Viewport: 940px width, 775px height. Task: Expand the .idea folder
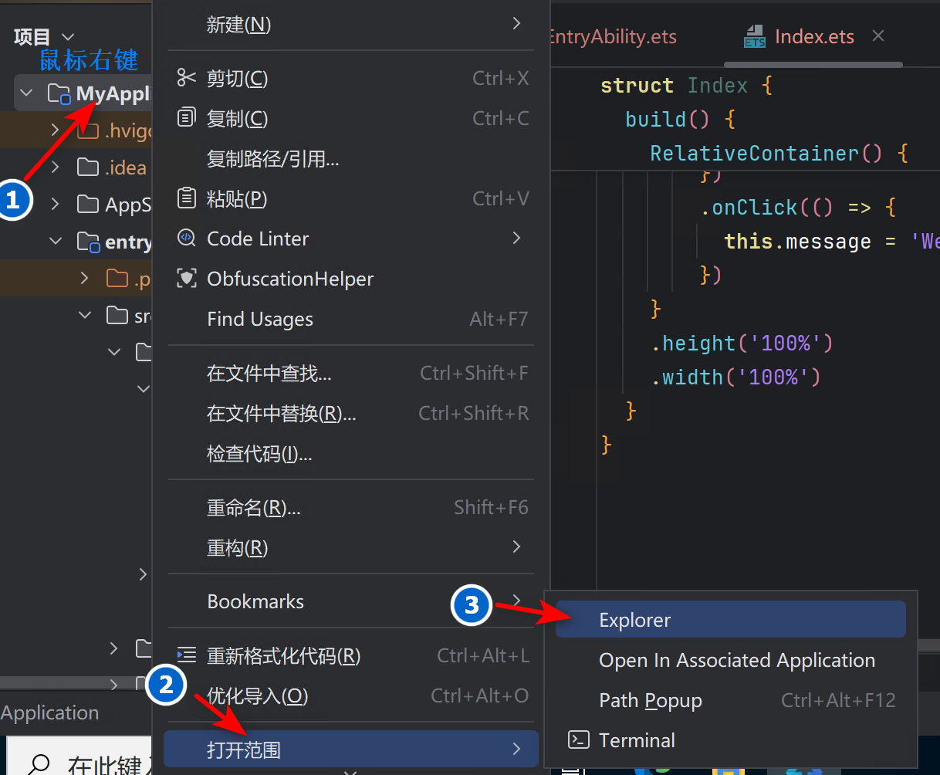tap(56, 168)
